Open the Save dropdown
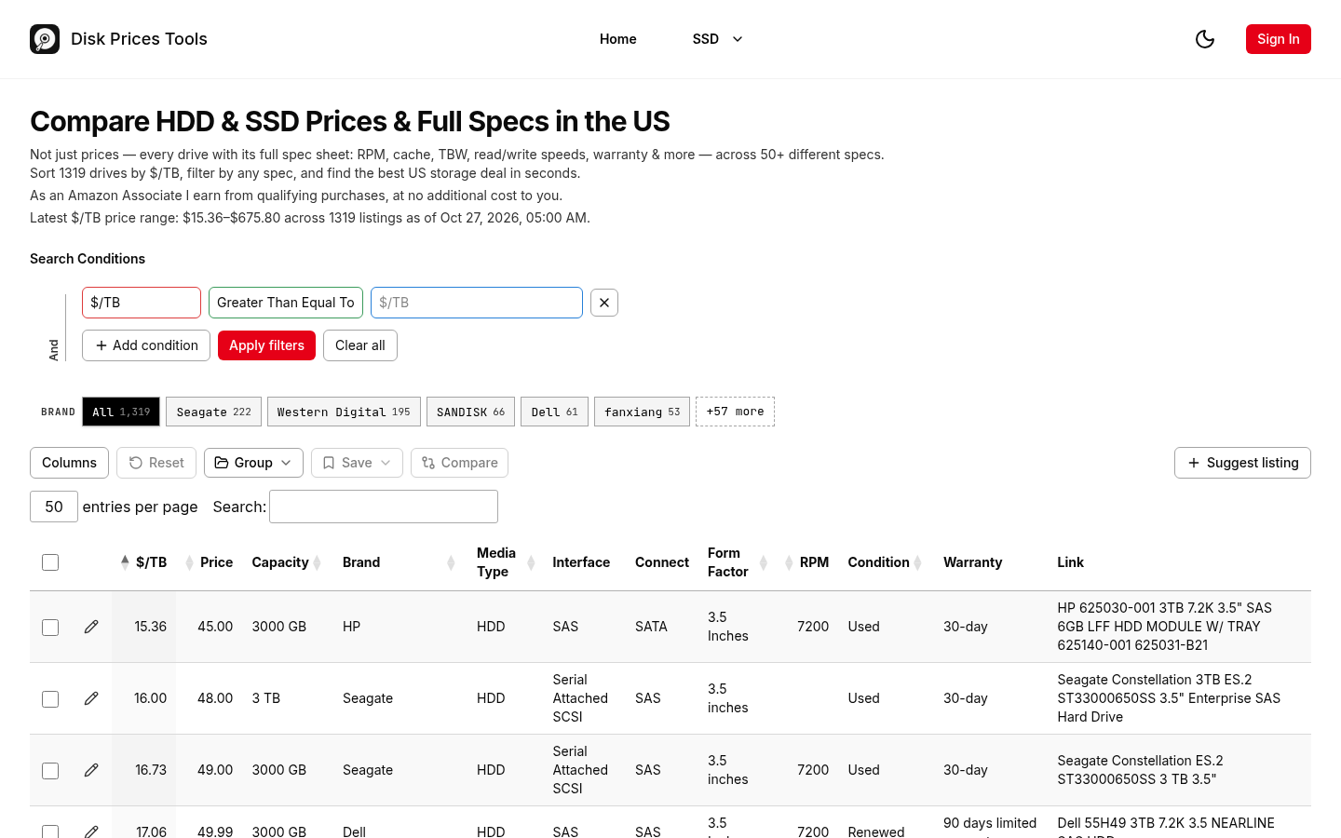Viewport: 1341px width, 838px height. 357,463
